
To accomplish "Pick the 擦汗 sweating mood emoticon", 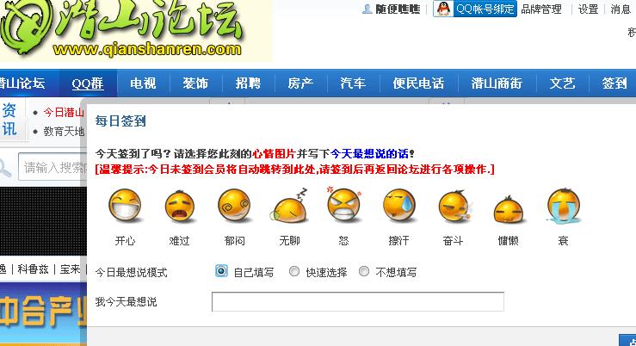I will (x=398, y=206).
